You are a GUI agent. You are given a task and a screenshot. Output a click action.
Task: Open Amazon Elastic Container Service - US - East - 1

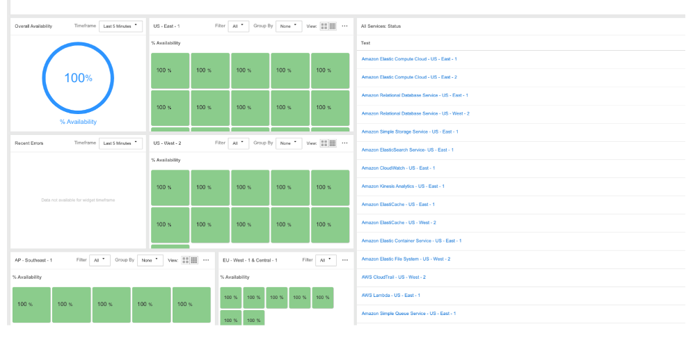tap(411, 241)
